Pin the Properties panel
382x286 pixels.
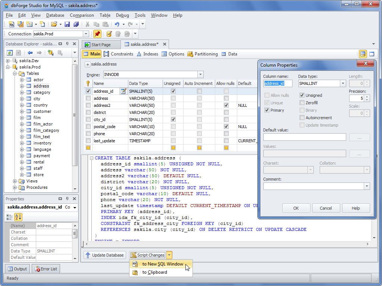coord(68,199)
